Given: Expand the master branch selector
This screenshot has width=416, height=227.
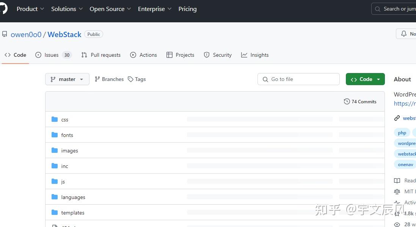Looking at the screenshot, I should (67, 79).
